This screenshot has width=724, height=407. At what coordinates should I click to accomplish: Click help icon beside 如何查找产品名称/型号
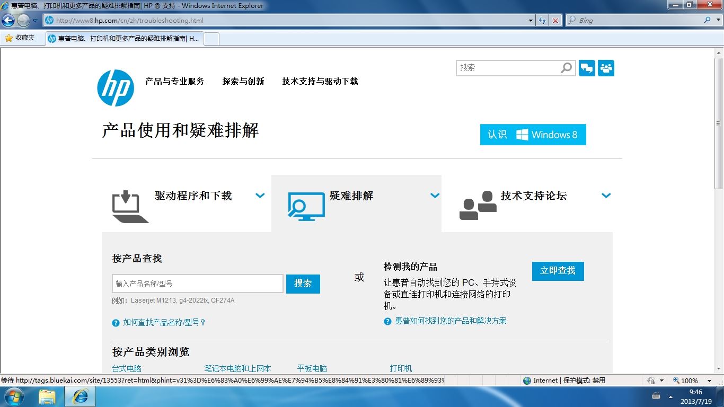pos(116,323)
